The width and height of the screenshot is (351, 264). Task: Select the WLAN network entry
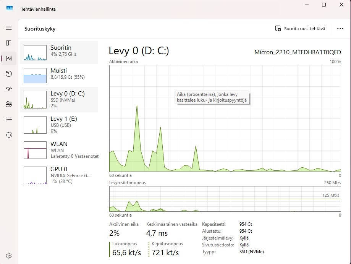[59, 150]
